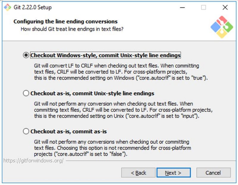238x185 pixels.
Task: Click the greyed-out maximize window button
Action: tap(203, 7)
